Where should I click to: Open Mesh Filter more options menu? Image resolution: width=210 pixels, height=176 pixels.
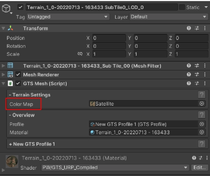click(205, 66)
